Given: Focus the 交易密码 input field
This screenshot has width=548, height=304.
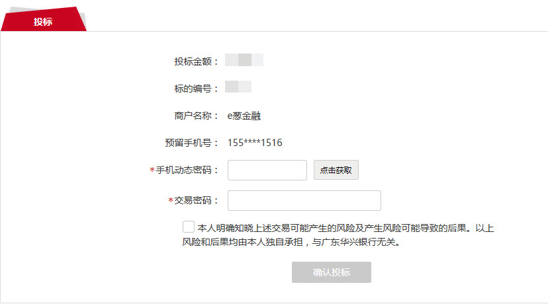Looking at the screenshot, I should click(304, 200).
